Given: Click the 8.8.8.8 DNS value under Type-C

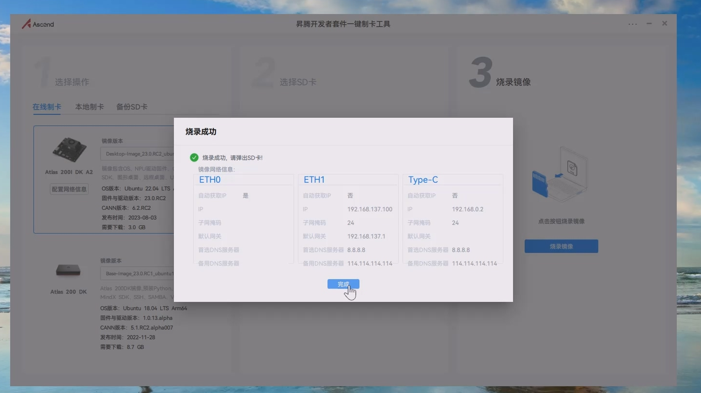Looking at the screenshot, I should tap(461, 250).
